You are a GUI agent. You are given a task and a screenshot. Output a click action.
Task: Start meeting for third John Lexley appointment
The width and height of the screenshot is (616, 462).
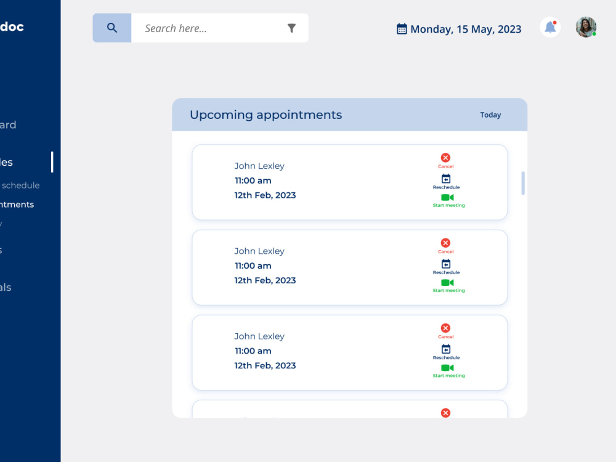click(x=448, y=371)
